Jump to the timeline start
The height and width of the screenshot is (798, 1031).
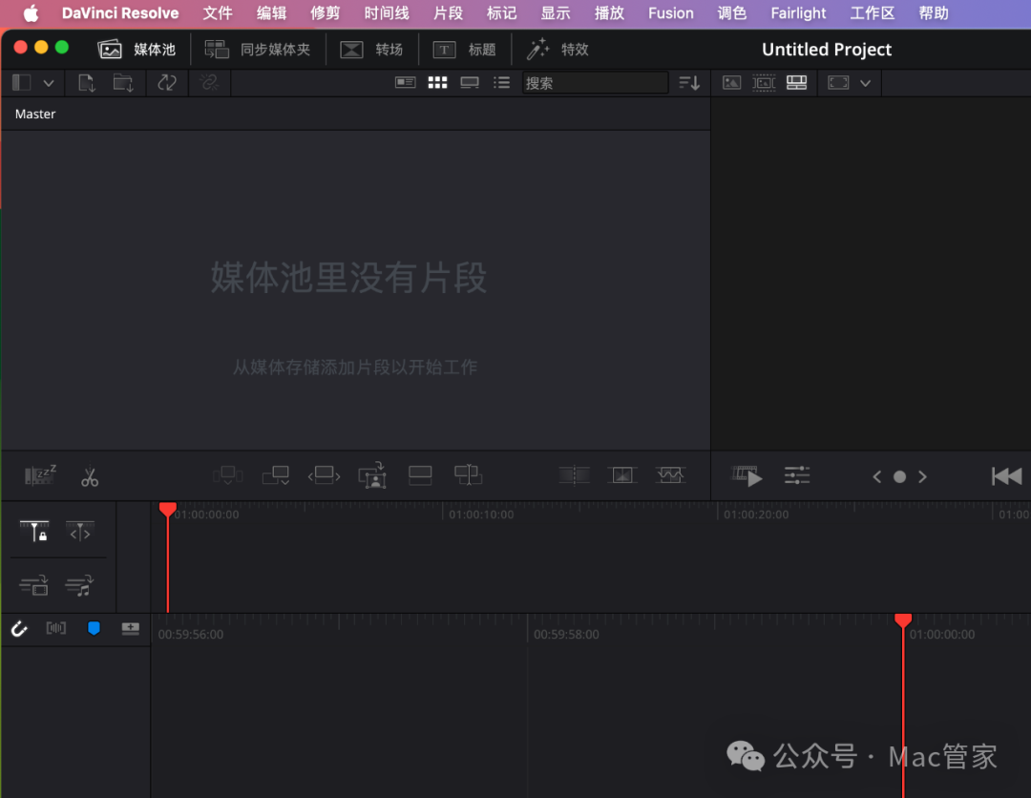tap(1007, 476)
